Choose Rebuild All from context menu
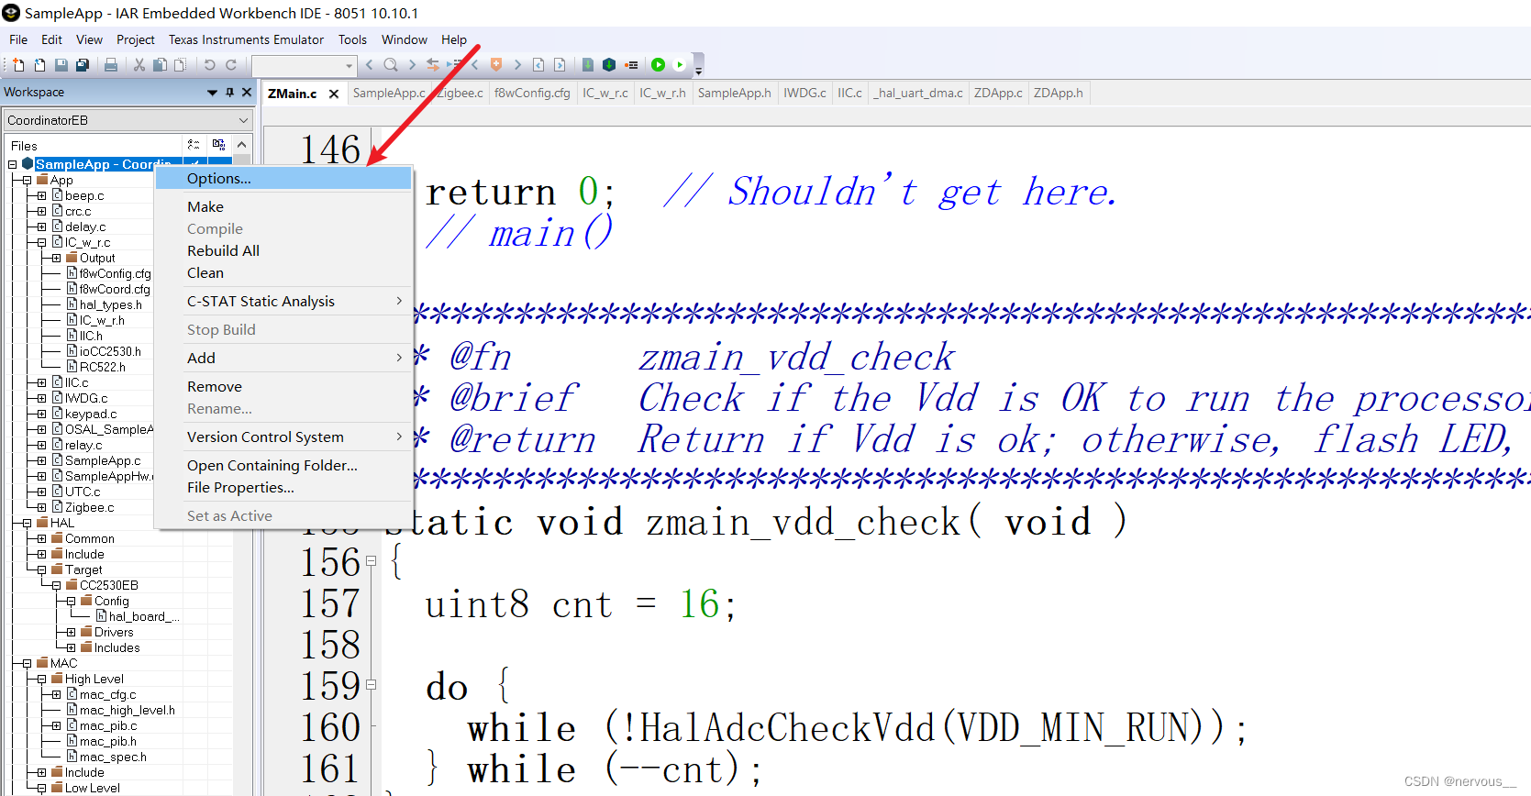The width and height of the screenshot is (1531, 796). pos(283,251)
